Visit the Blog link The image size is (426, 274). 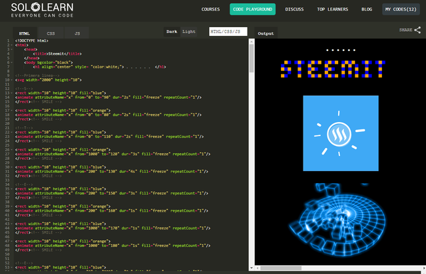(x=367, y=9)
